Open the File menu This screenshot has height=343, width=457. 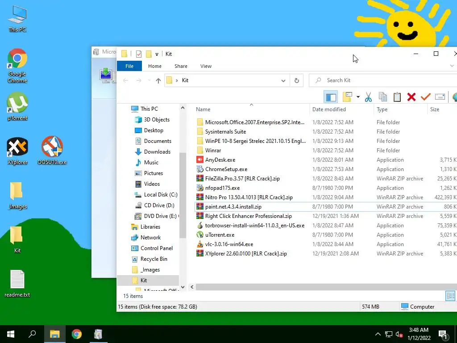tap(129, 66)
